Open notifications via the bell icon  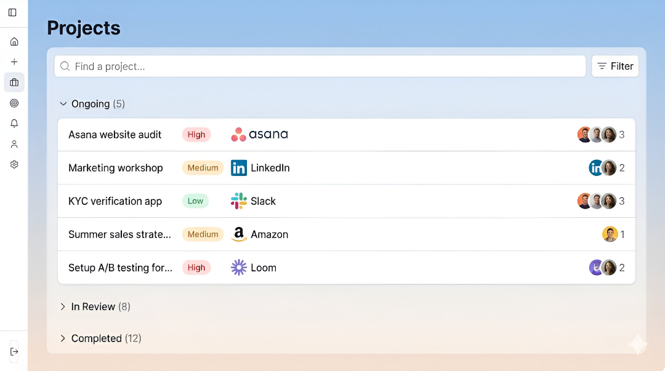click(x=14, y=123)
